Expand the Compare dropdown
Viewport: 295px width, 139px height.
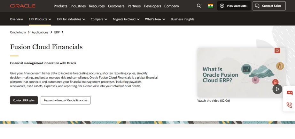tap(99, 19)
